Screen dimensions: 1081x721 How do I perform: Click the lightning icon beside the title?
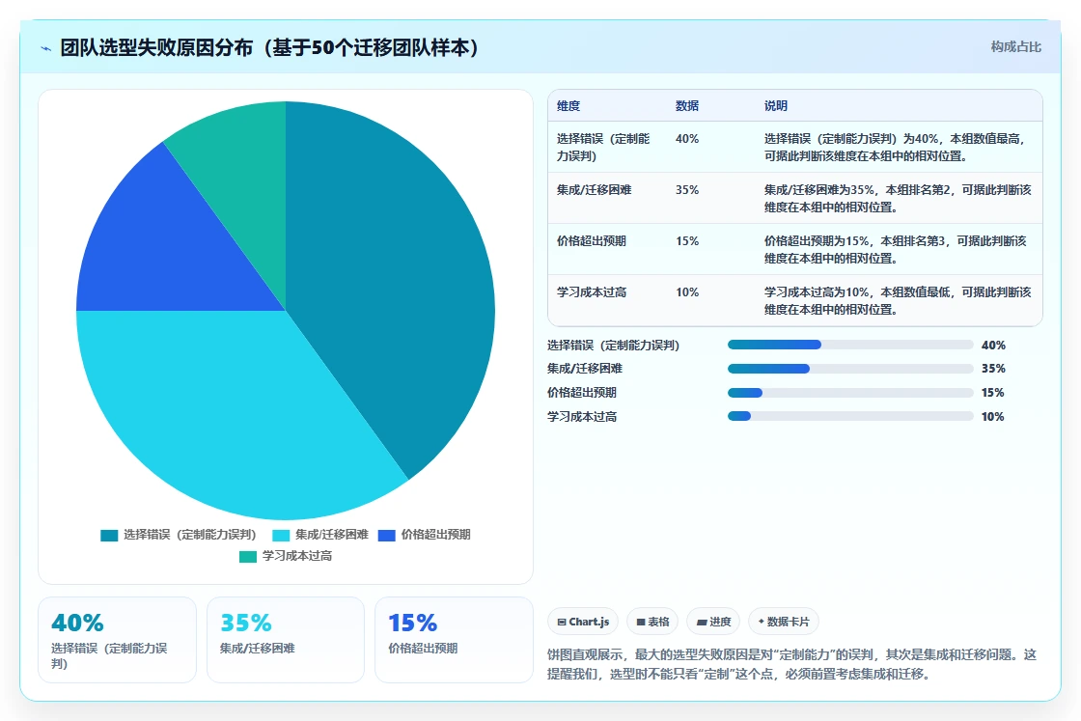click(x=46, y=48)
